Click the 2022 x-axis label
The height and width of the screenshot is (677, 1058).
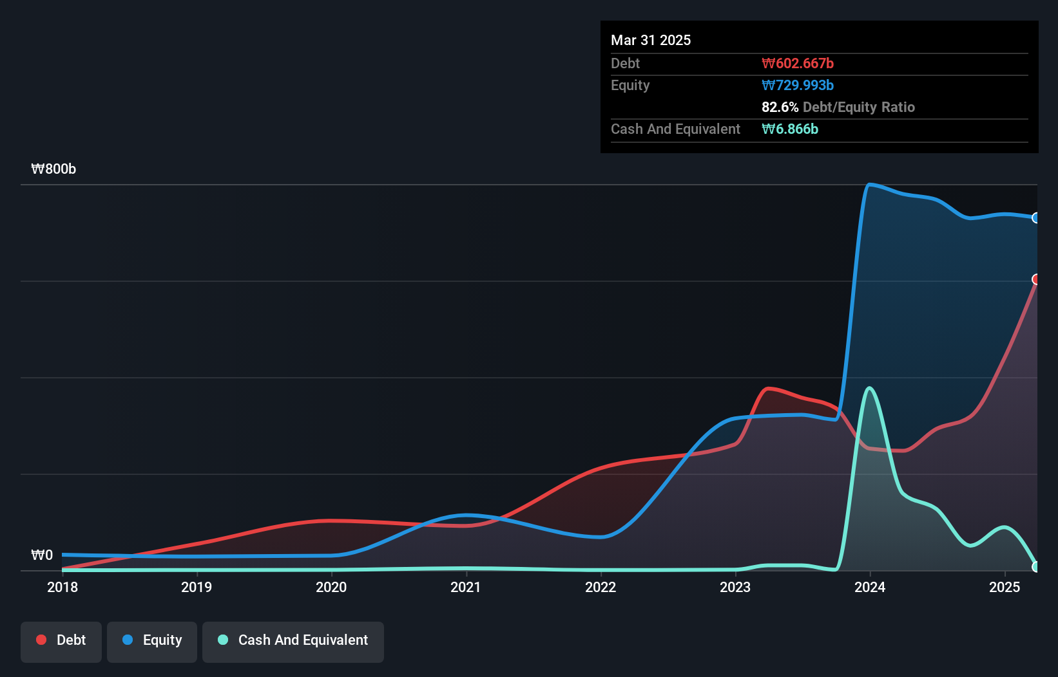tap(601, 587)
